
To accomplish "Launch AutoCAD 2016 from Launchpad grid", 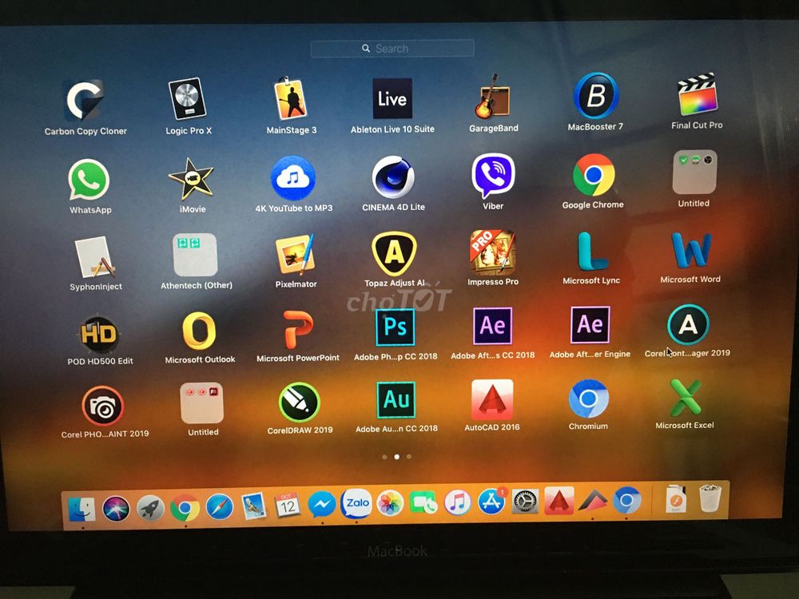I will tap(492, 399).
